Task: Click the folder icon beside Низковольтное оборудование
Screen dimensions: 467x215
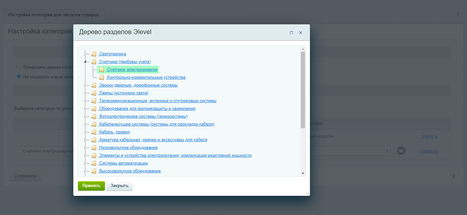Action: tap(94, 148)
